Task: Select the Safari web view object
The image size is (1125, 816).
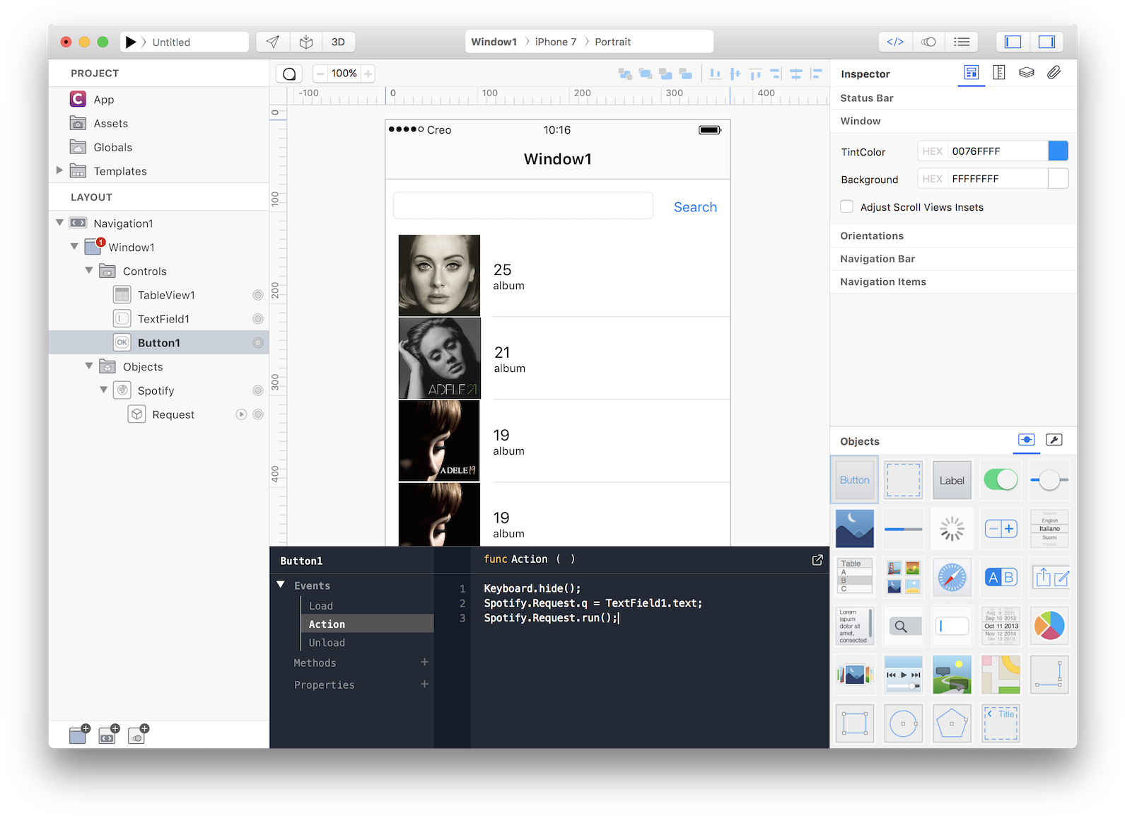Action: click(952, 578)
